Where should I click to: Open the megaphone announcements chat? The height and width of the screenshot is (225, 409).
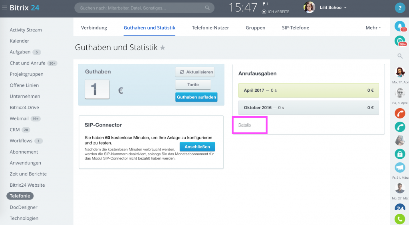click(x=400, y=168)
